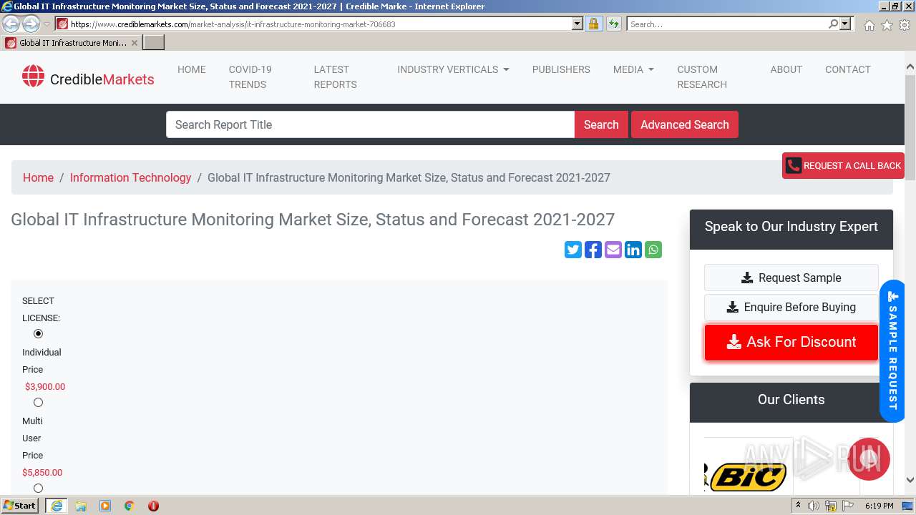This screenshot has height=515, width=916.
Task: Click the $3,900.00 price text
Action: tap(45, 386)
